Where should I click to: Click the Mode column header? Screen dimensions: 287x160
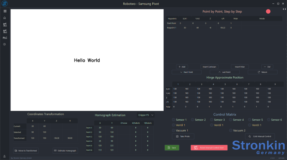click(262, 19)
